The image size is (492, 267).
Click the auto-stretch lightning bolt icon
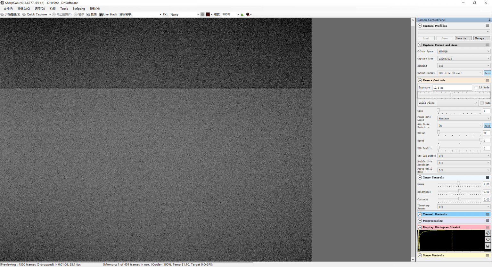click(x=488, y=233)
